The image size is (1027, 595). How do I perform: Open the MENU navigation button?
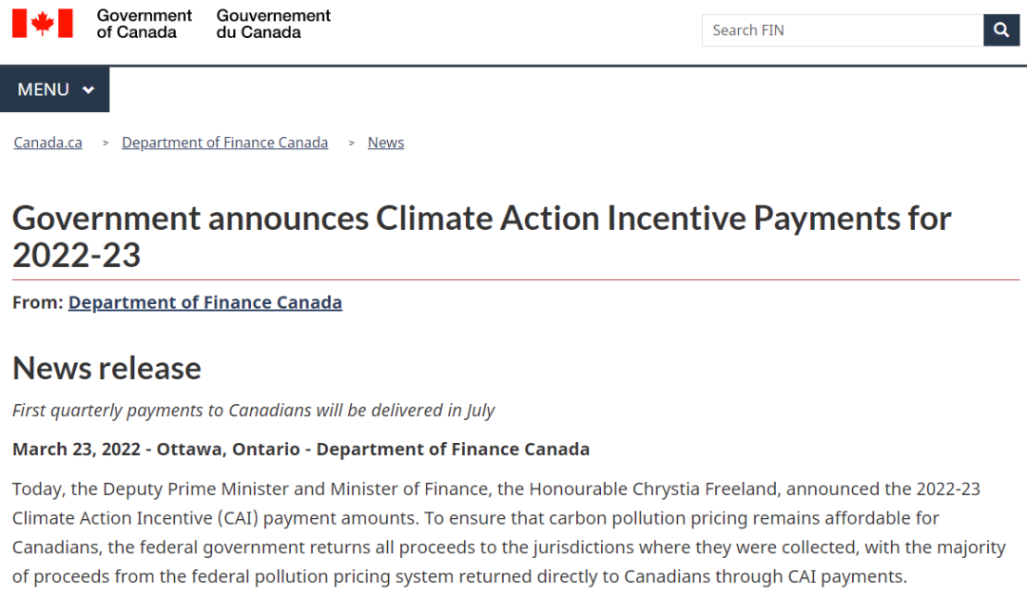pos(55,89)
